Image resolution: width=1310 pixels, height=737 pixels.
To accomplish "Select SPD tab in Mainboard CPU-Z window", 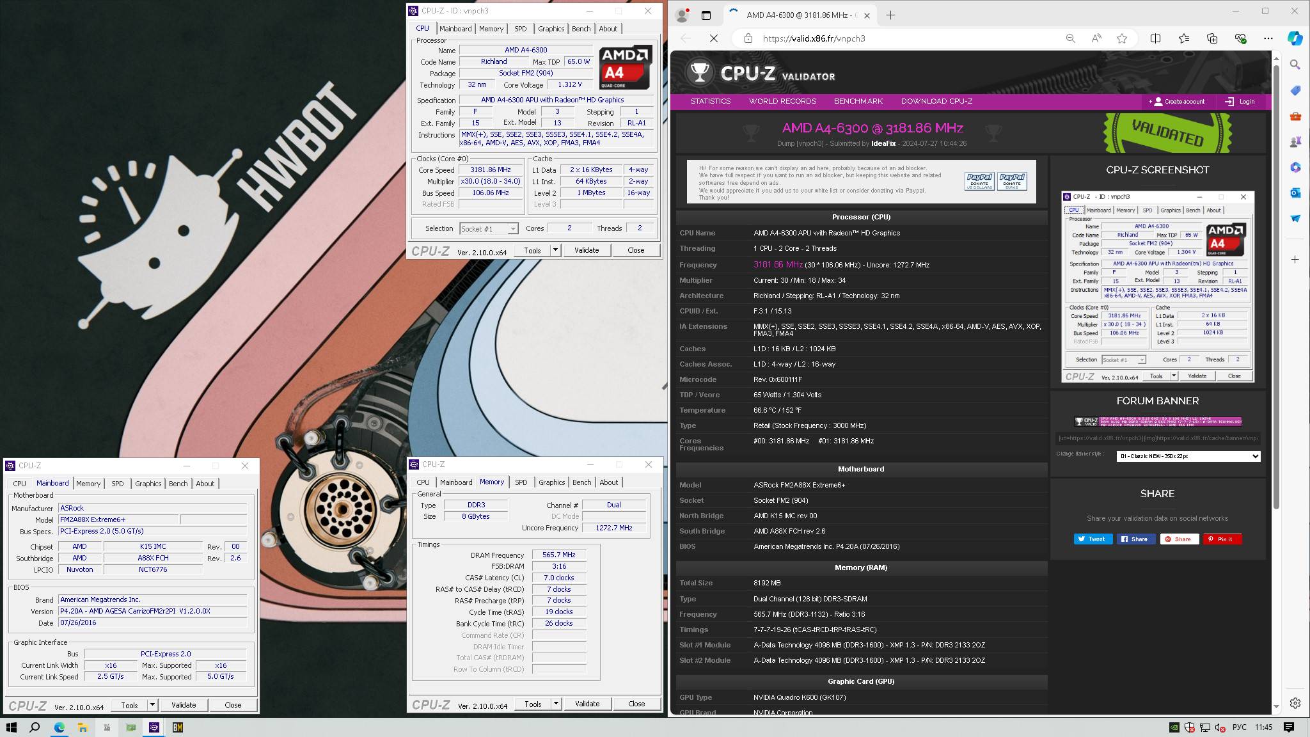I will click(118, 484).
